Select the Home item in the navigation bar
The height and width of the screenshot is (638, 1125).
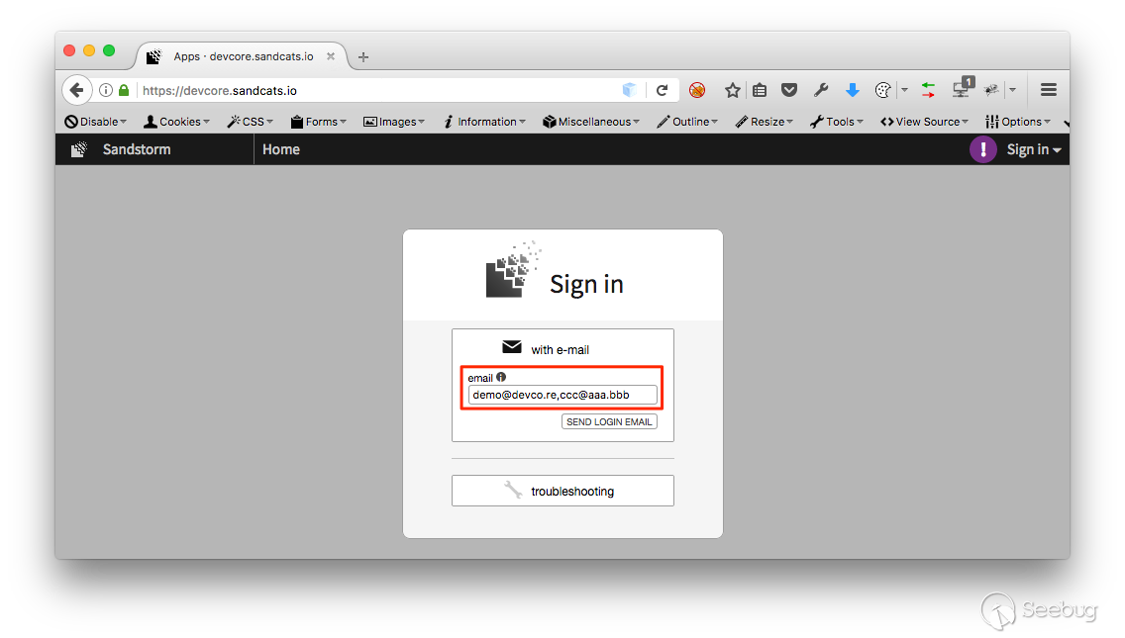pyautogui.click(x=281, y=149)
